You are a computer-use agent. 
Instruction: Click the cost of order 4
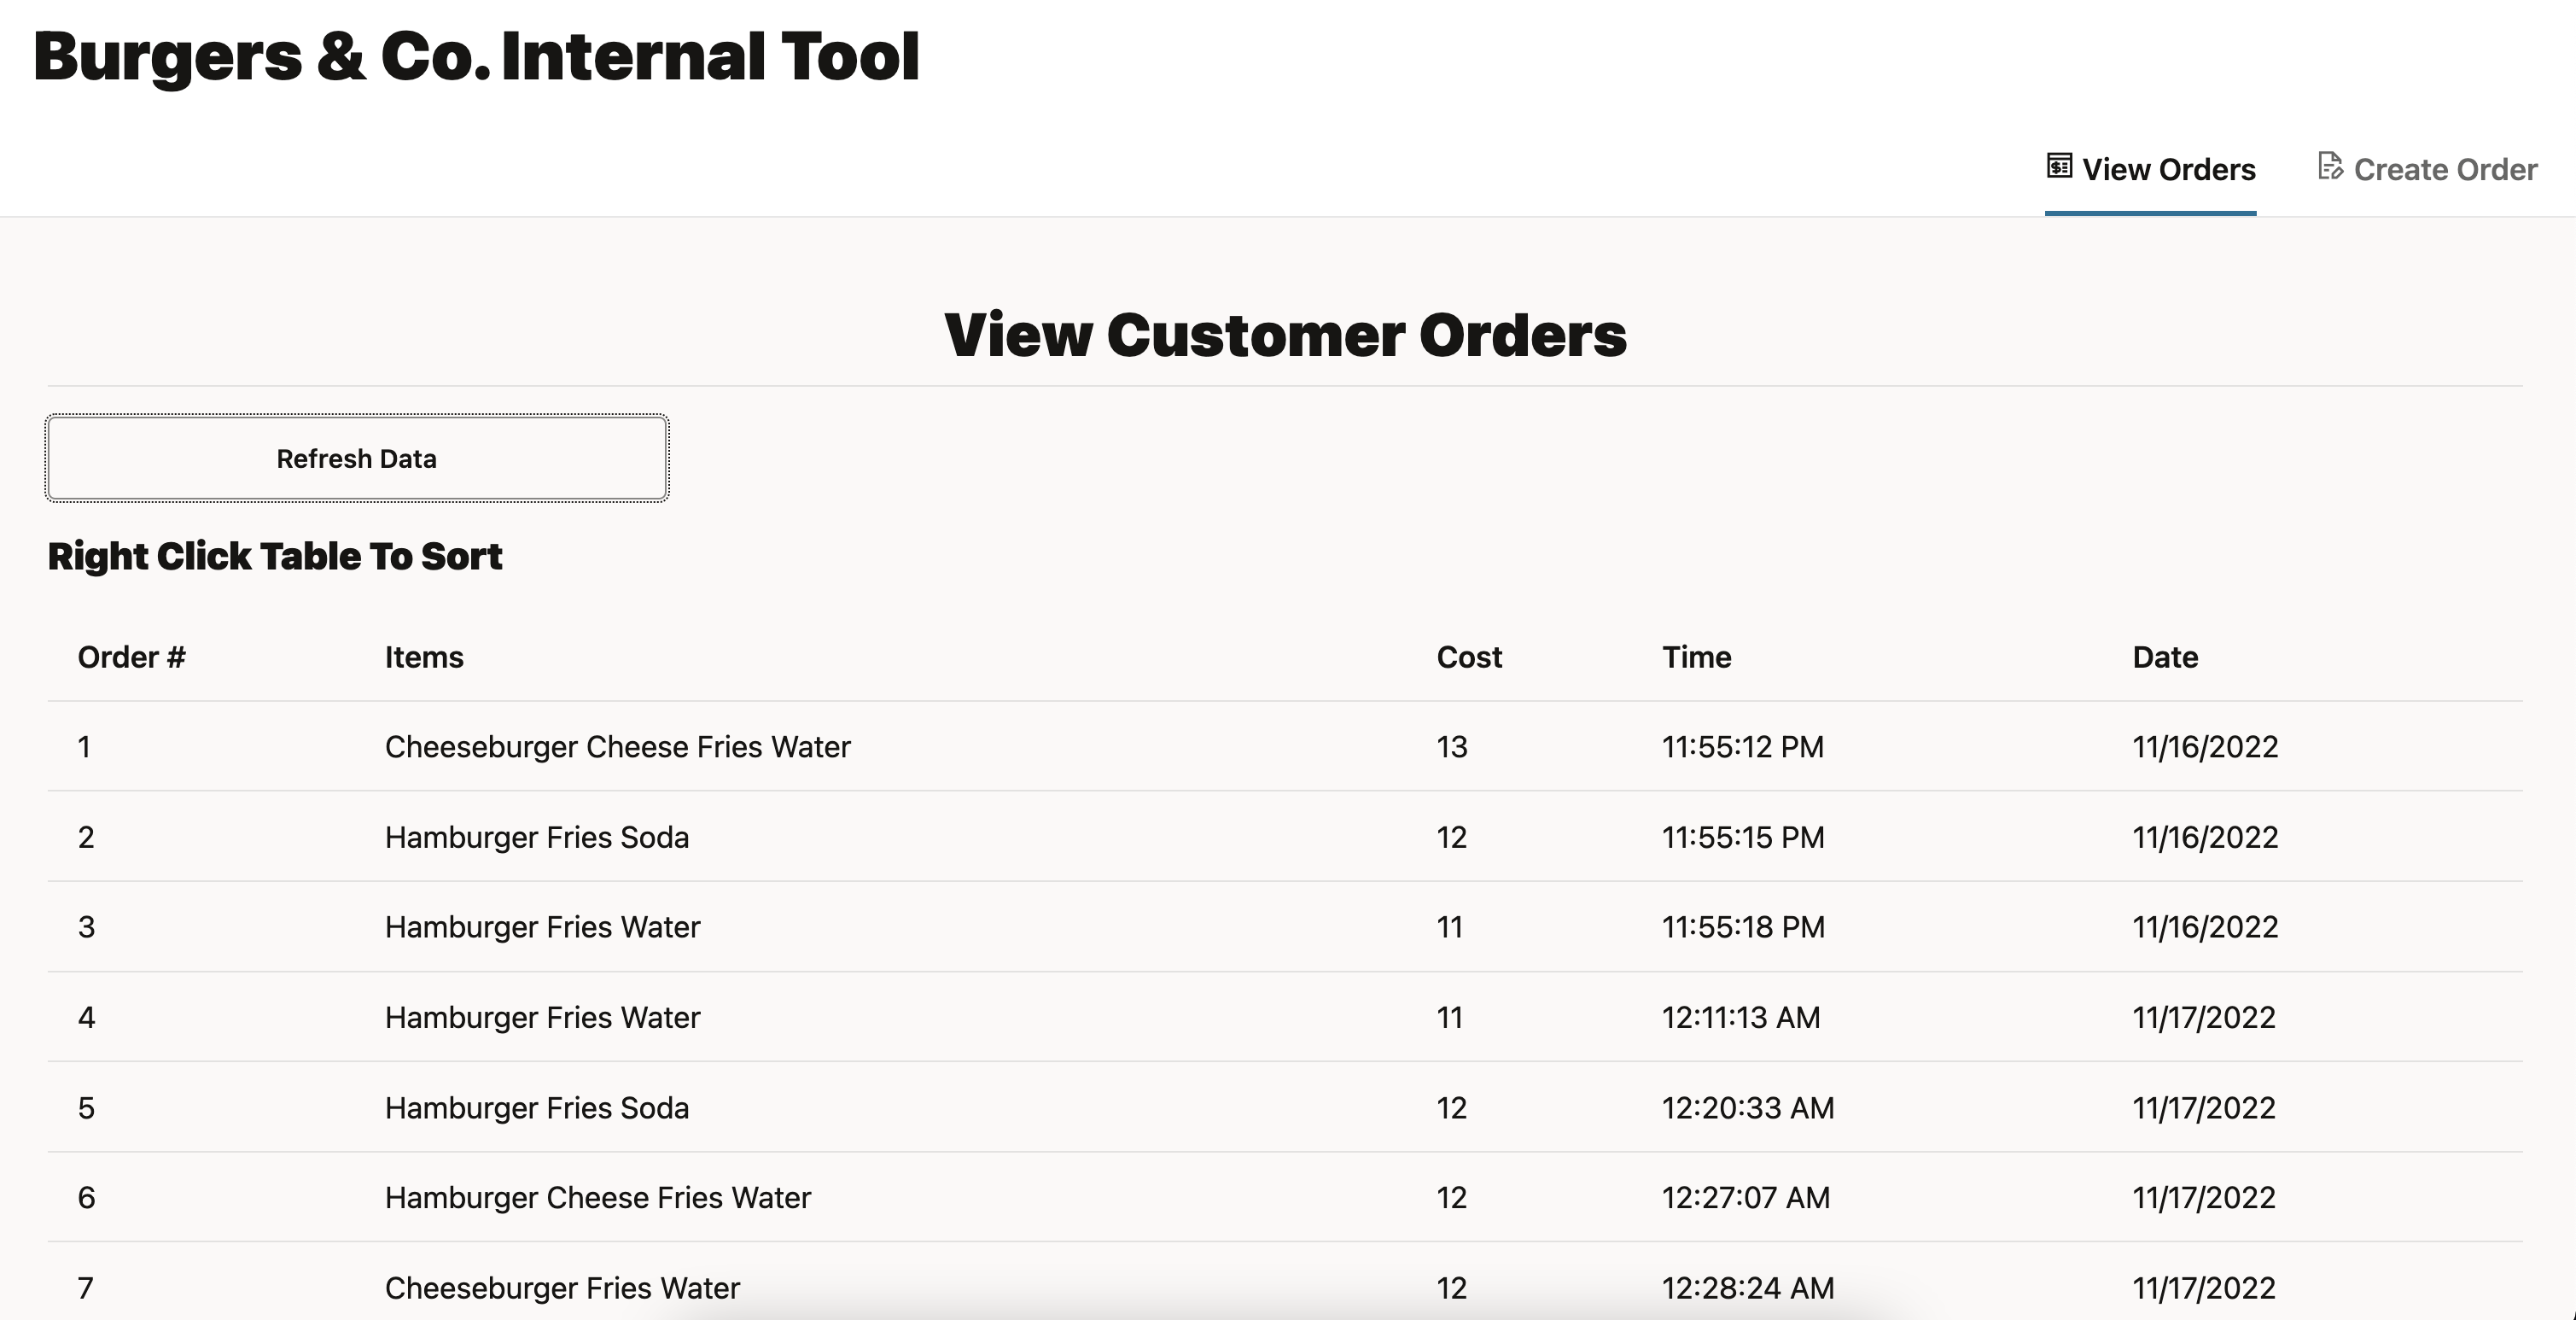(x=1450, y=1017)
